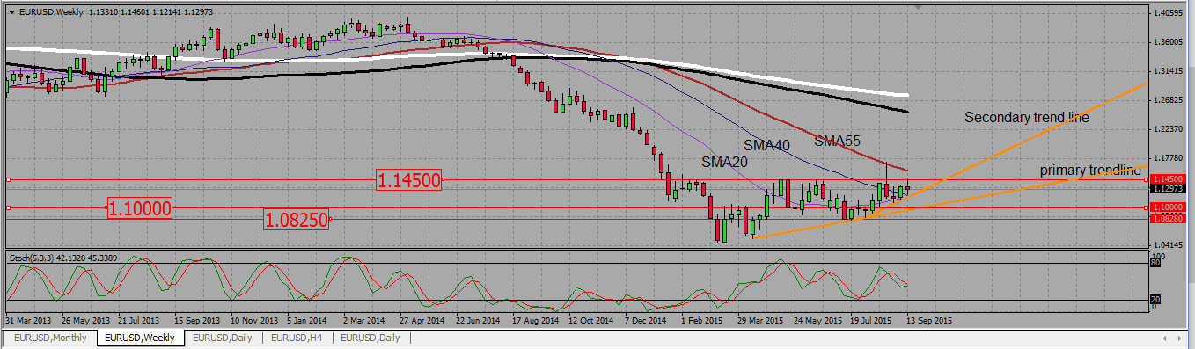1195x349 pixels.
Task: Select the first EURUSD,Daily tab
Action: [x=224, y=338]
